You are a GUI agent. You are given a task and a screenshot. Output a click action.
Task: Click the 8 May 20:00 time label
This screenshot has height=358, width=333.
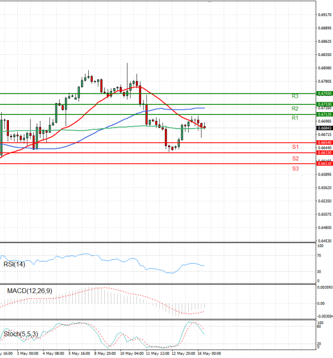pos(105,354)
